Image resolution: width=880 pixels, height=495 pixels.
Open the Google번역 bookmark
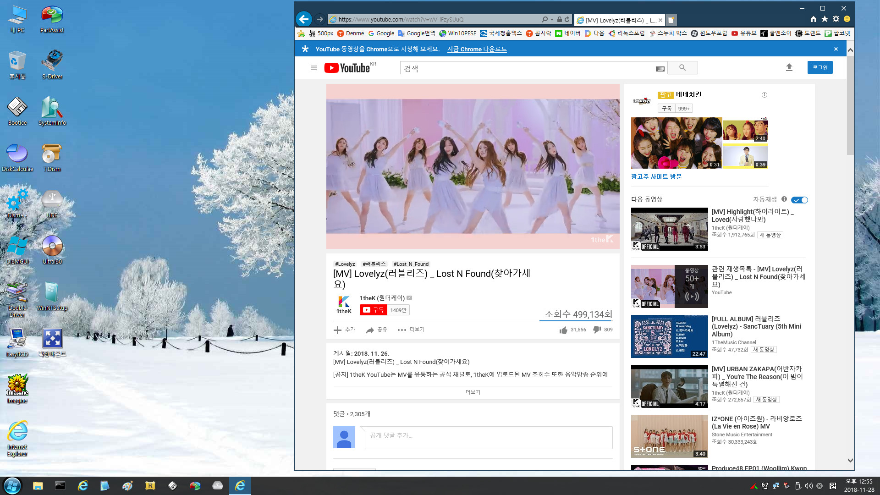point(416,33)
